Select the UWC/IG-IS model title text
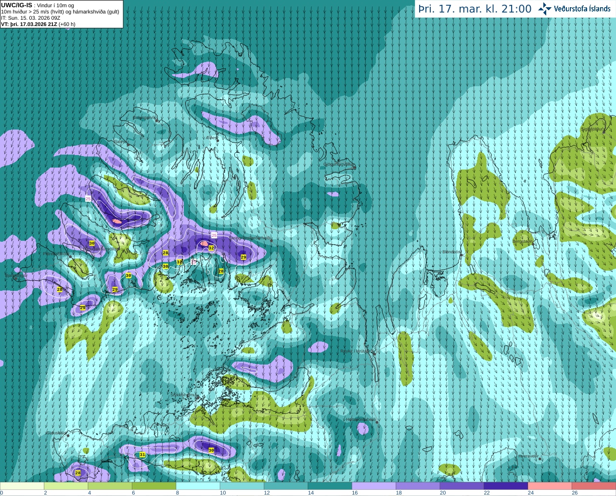This screenshot has width=616, height=496. pos(16,5)
